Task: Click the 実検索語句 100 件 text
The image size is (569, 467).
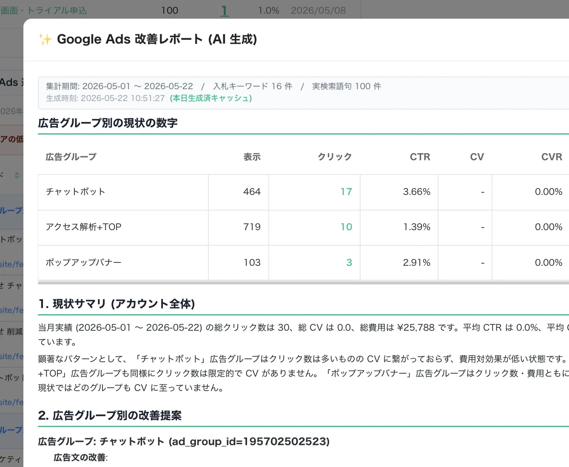Action: coord(347,86)
